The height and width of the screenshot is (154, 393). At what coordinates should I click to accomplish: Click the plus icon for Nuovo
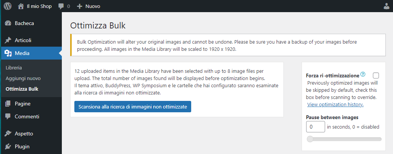79,6
